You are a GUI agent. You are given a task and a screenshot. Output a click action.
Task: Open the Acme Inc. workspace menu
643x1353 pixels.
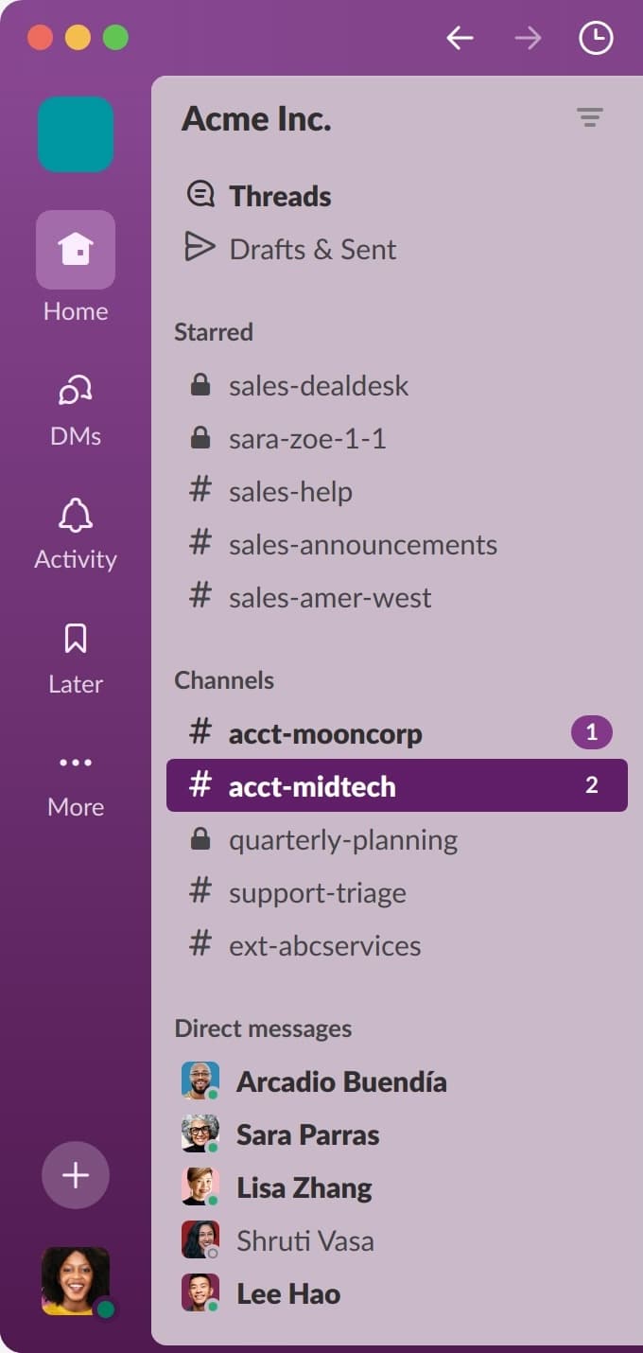(256, 119)
